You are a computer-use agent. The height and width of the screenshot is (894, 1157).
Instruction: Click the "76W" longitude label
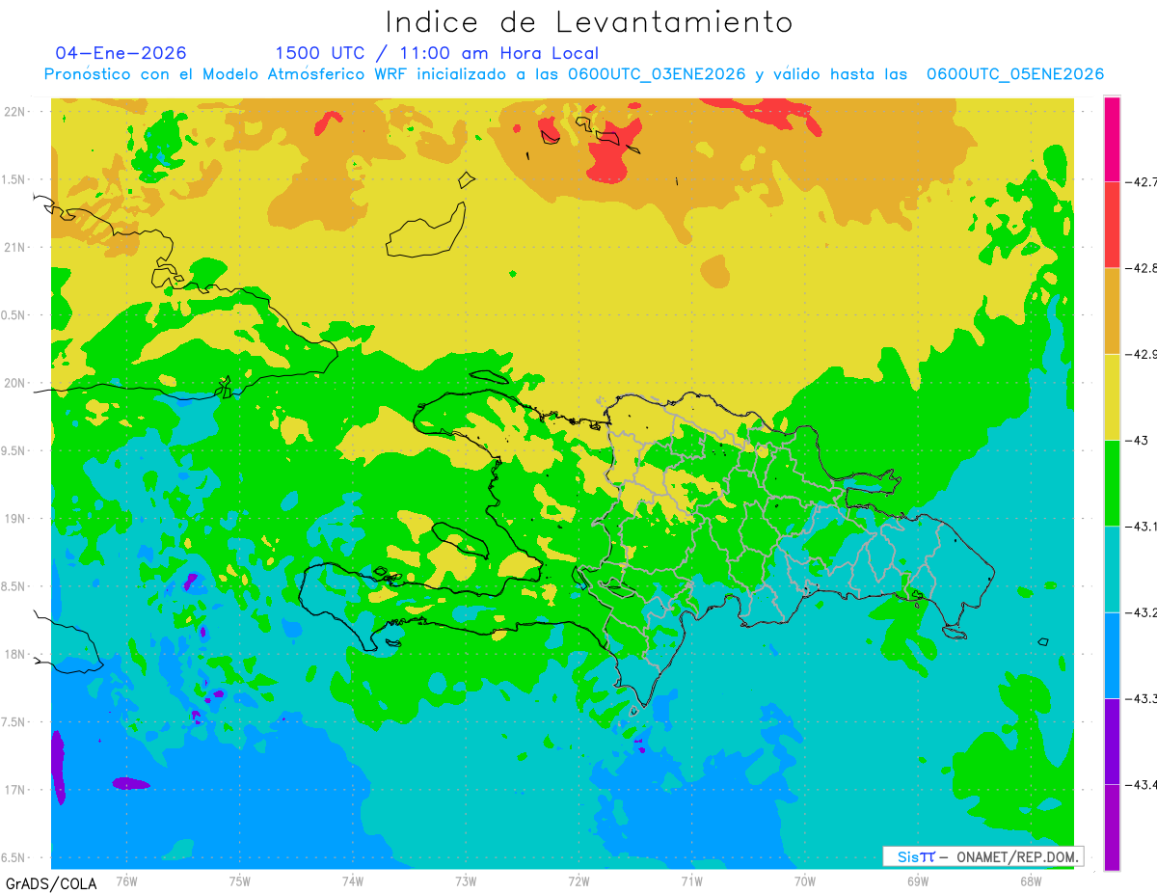[126, 881]
